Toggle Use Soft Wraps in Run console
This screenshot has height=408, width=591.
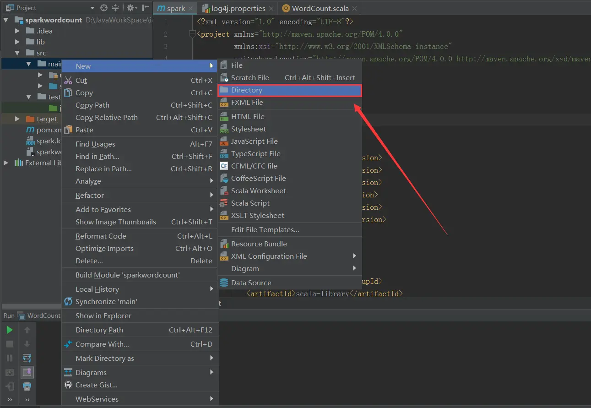[x=27, y=358]
